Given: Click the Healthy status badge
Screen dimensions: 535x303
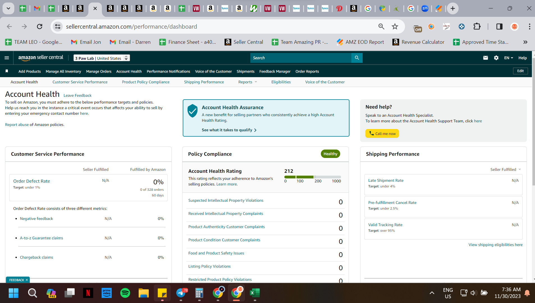Looking at the screenshot, I should click(x=330, y=154).
